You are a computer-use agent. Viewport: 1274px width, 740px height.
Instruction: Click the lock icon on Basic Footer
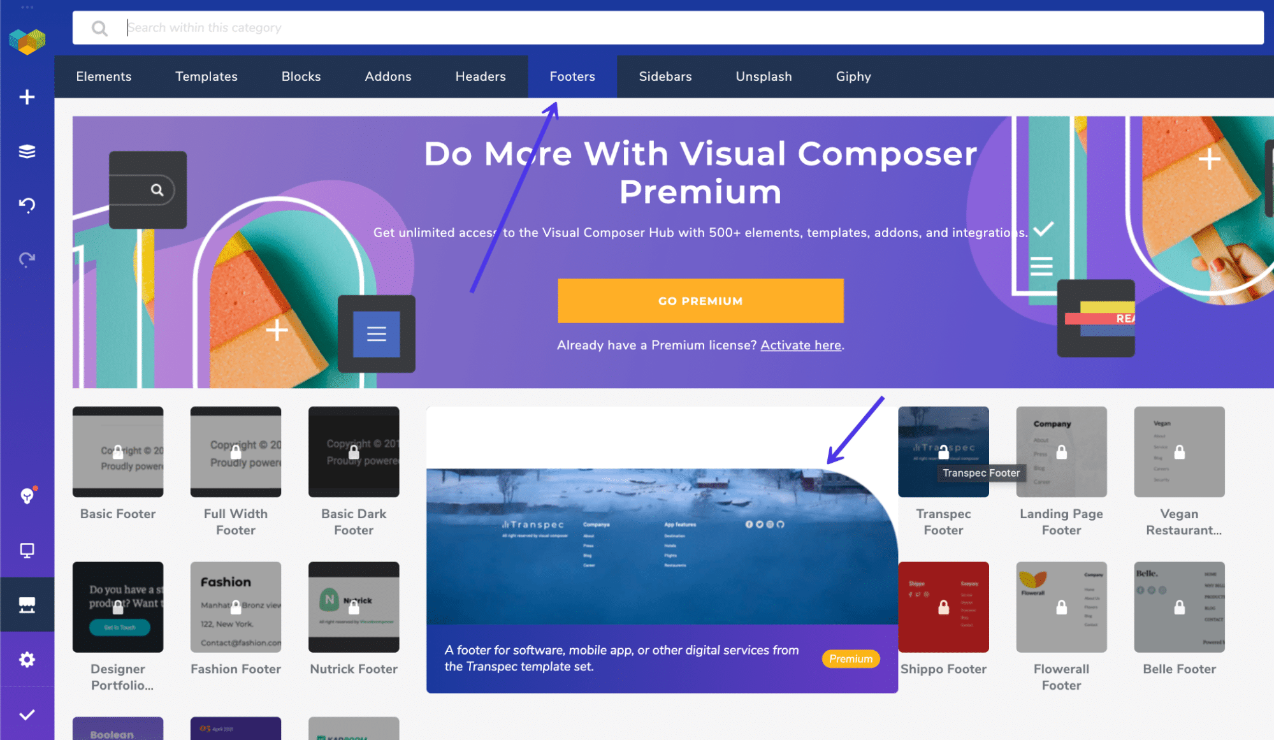tap(118, 452)
